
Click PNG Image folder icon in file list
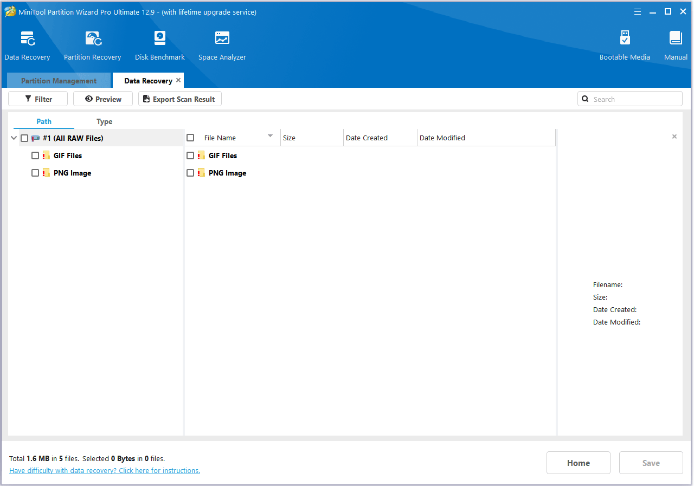(x=201, y=173)
